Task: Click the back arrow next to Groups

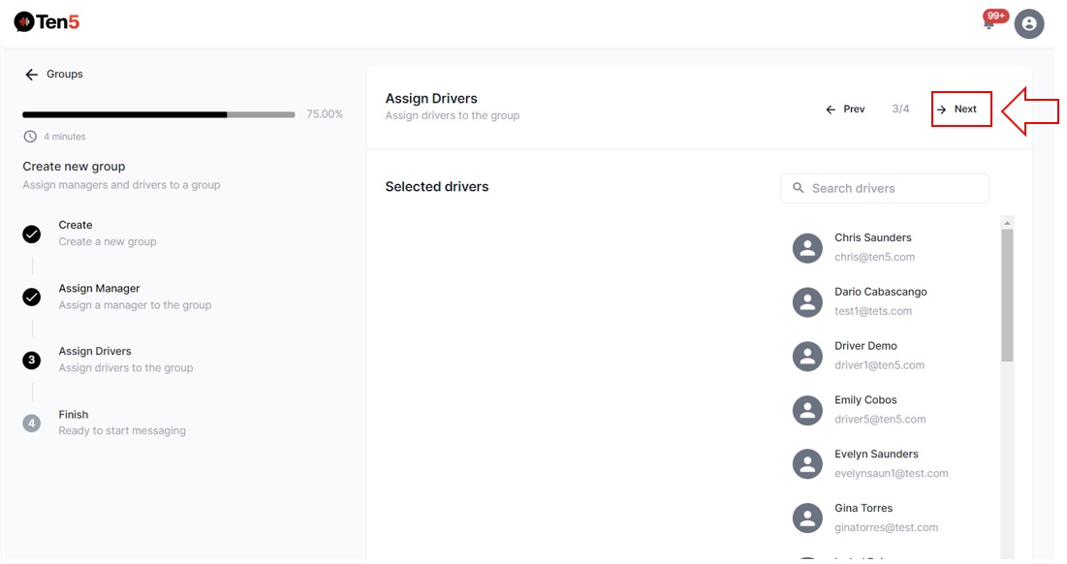Action: pos(31,75)
